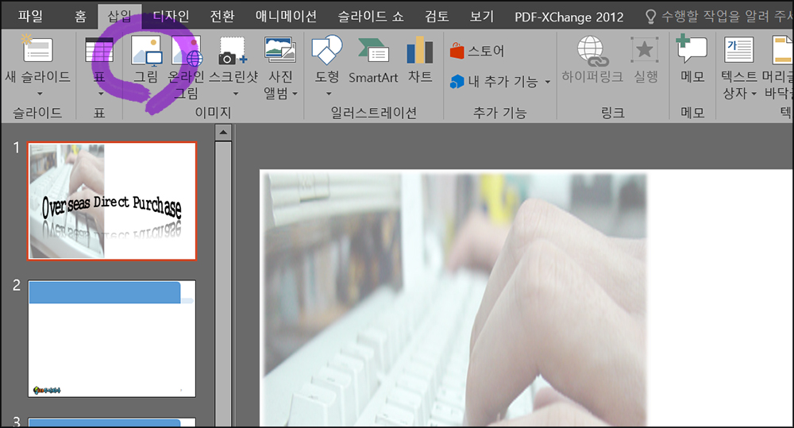Image resolution: width=794 pixels, height=428 pixels.
Task: Expand the 사진 앨범 dropdown arrow
Action: tap(295, 94)
